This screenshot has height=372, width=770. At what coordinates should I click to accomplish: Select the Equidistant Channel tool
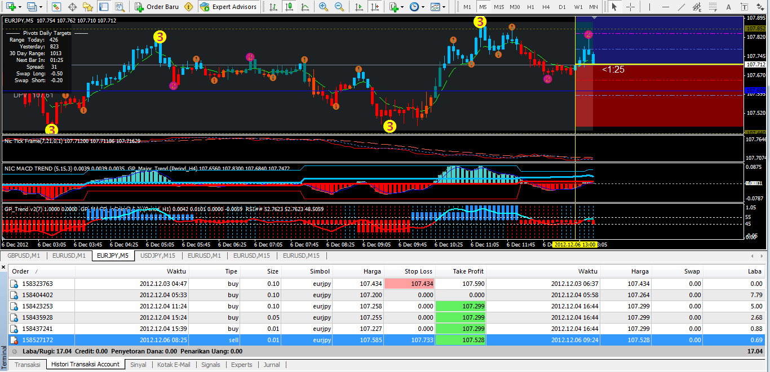[697, 7]
